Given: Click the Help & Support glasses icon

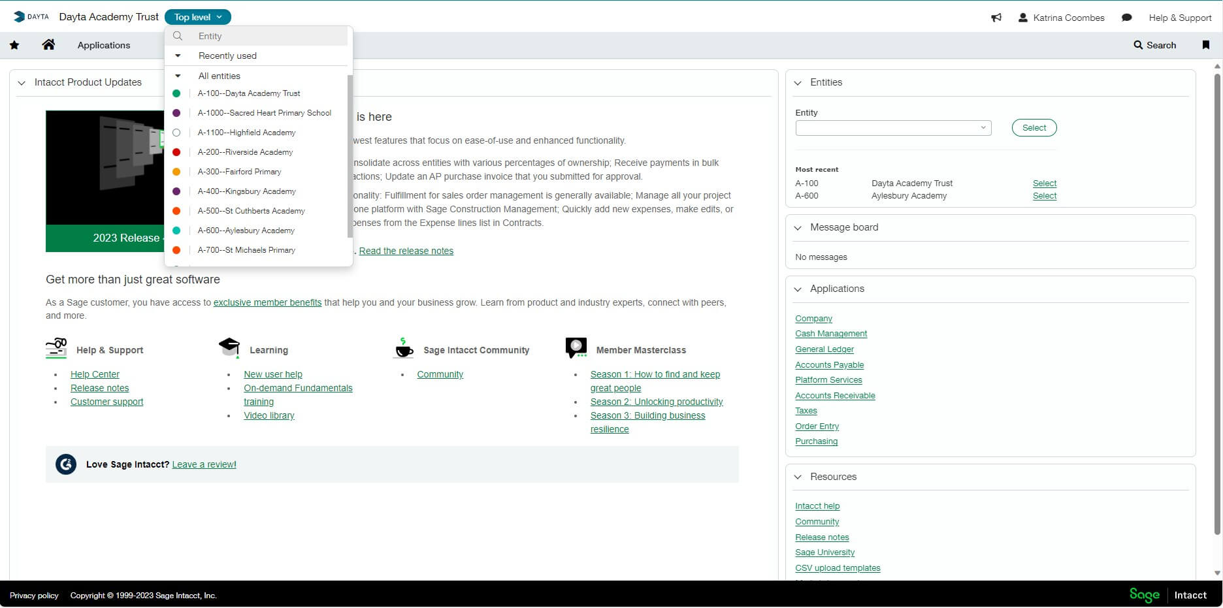Looking at the screenshot, I should [x=56, y=348].
